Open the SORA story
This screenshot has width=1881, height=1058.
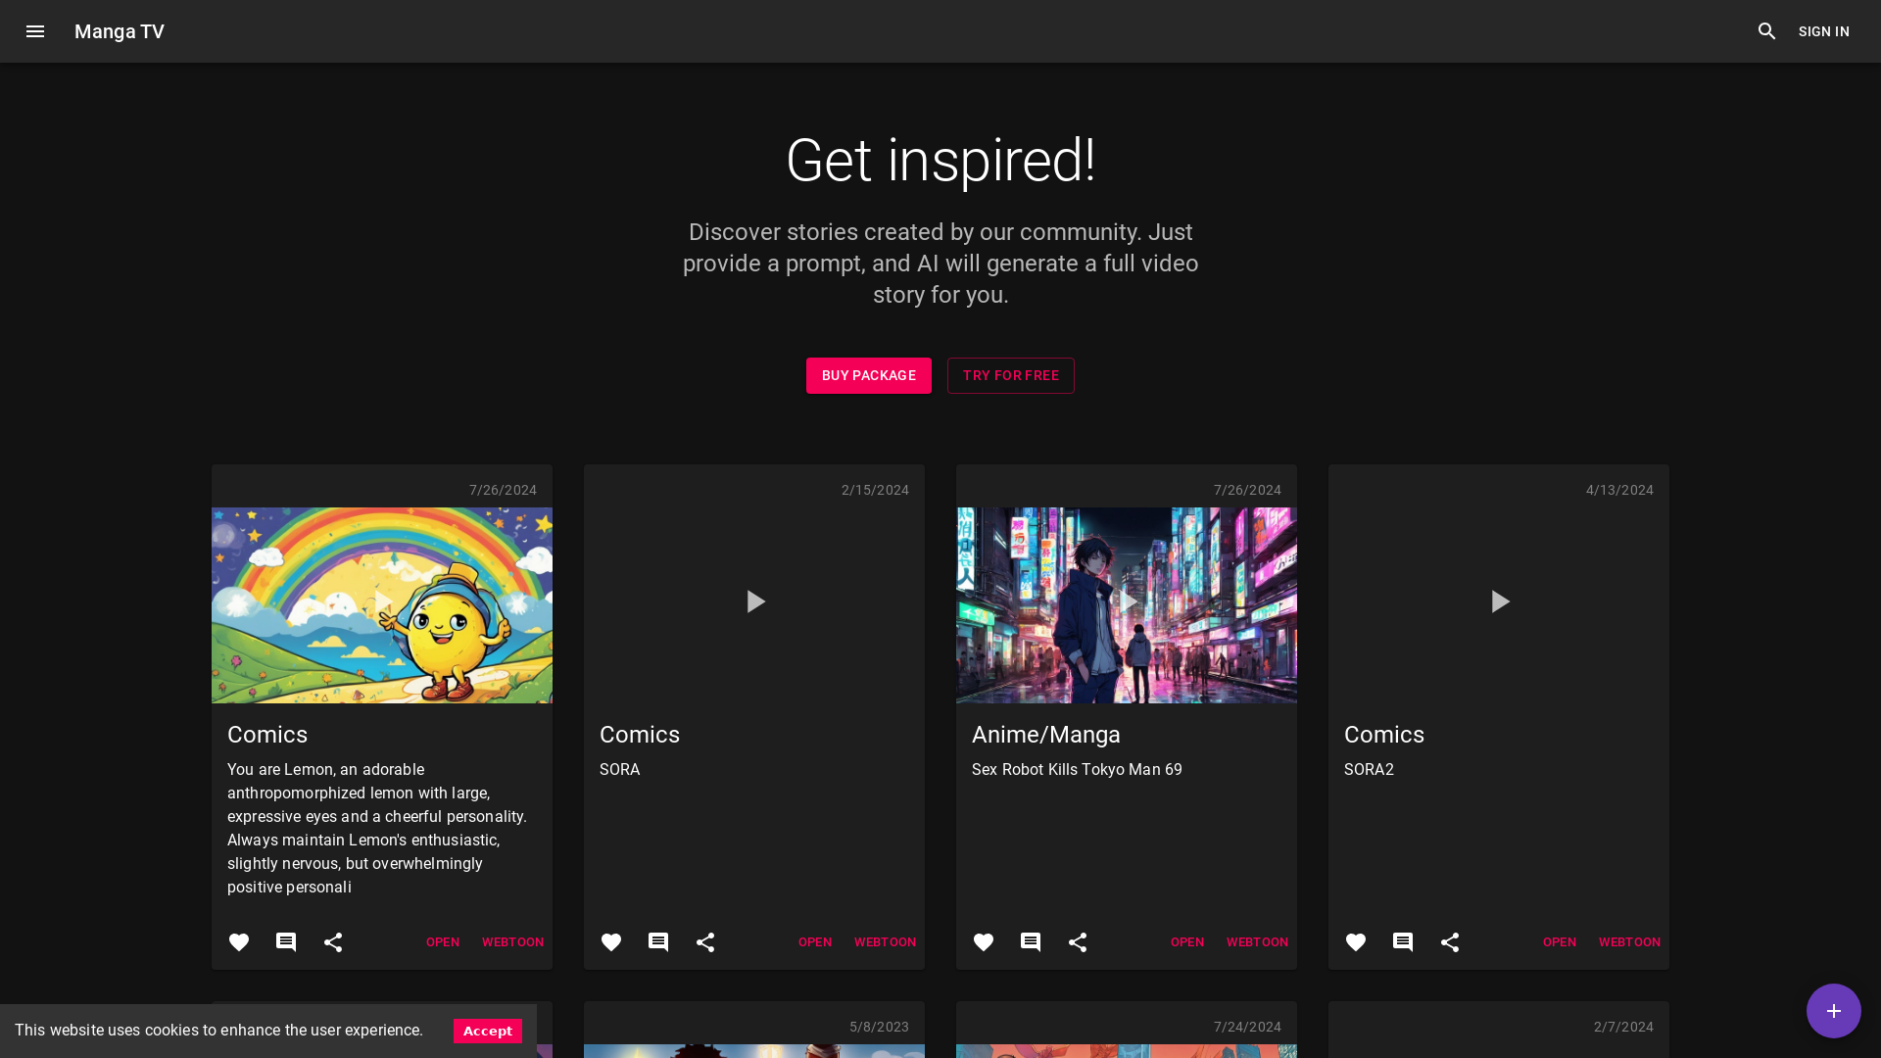click(x=815, y=942)
